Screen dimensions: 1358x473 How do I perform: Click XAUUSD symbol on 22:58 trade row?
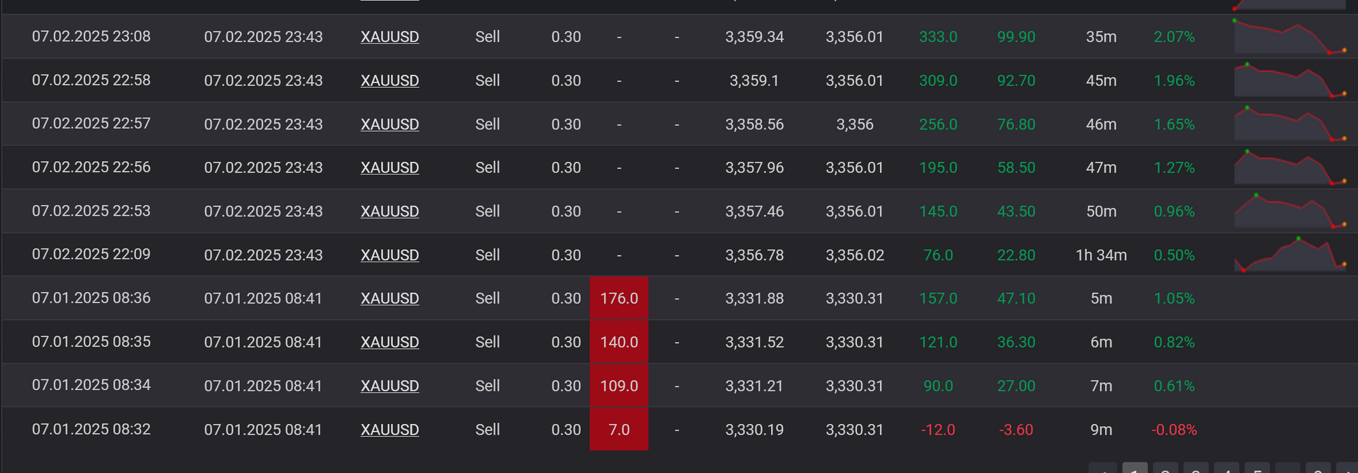pos(389,81)
